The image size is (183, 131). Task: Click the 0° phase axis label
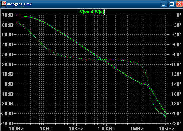[179, 15]
